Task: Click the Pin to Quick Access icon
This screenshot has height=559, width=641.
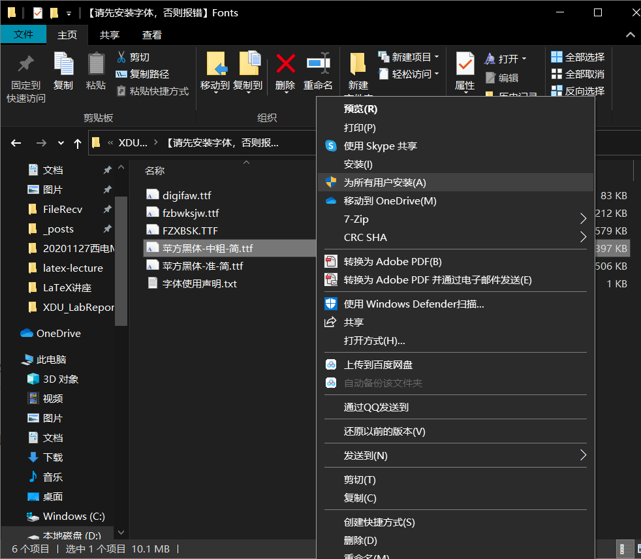Action: point(26,64)
